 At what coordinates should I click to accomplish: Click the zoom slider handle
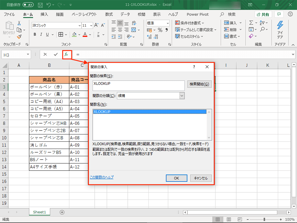tap(264, 219)
